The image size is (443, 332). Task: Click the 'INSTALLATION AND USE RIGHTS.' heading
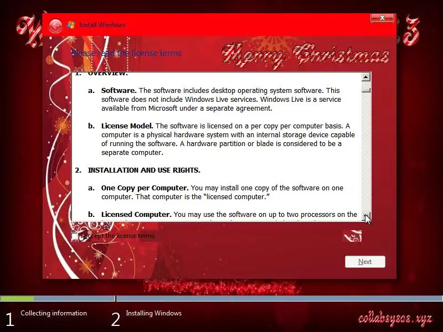pyautogui.click(x=144, y=170)
